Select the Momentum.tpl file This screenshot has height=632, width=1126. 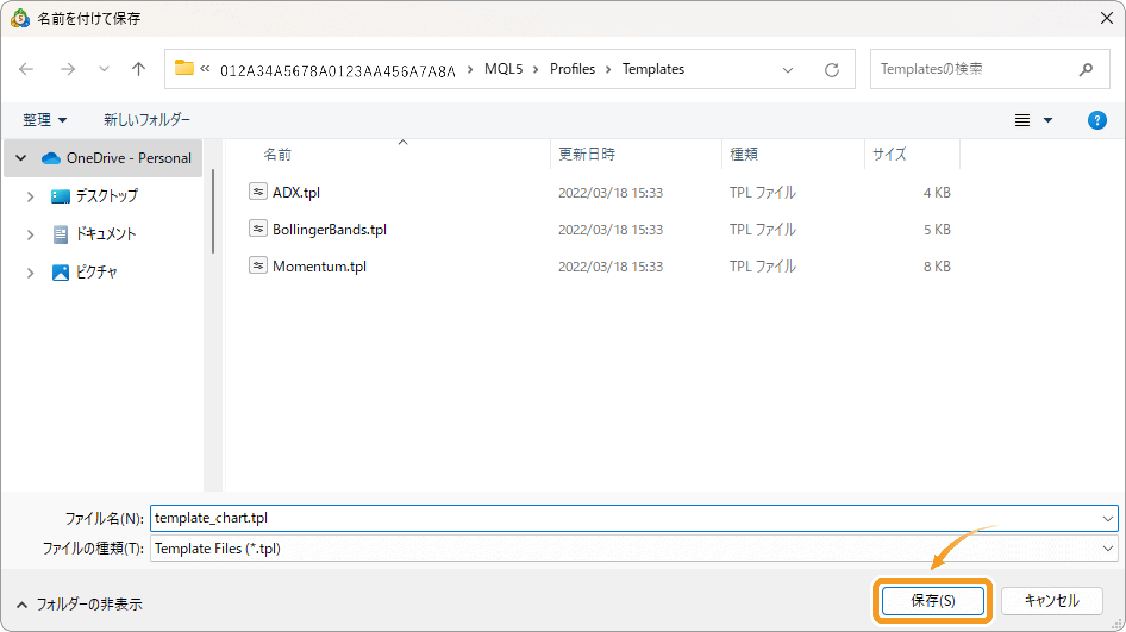(319, 266)
